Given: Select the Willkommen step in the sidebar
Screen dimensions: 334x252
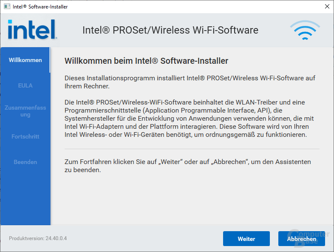Looking at the screenshot, I should click(x=25, y=60).
